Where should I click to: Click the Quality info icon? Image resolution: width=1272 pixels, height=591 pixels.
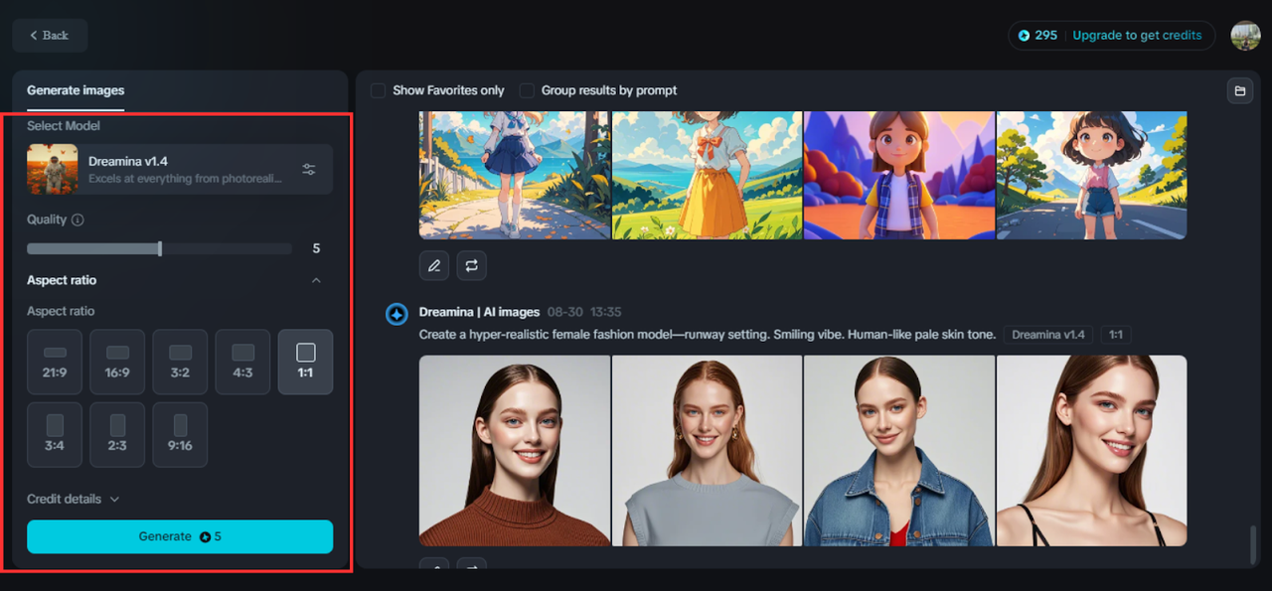coord(78,220)
